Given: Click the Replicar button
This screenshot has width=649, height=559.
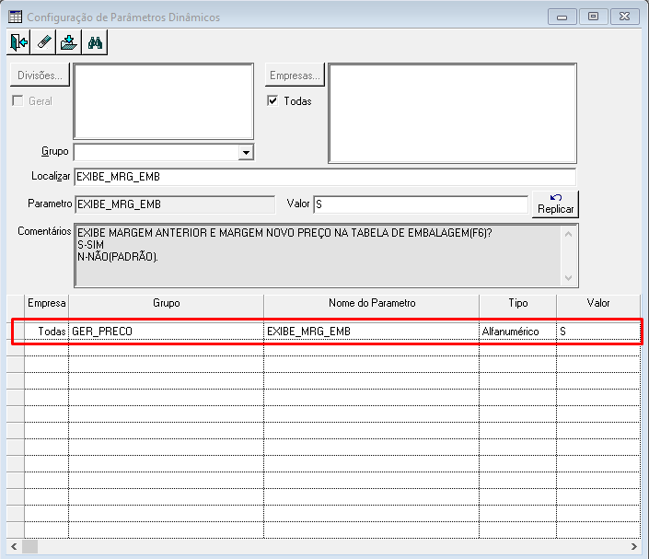Looking at the screenshot, I should 555,204.
